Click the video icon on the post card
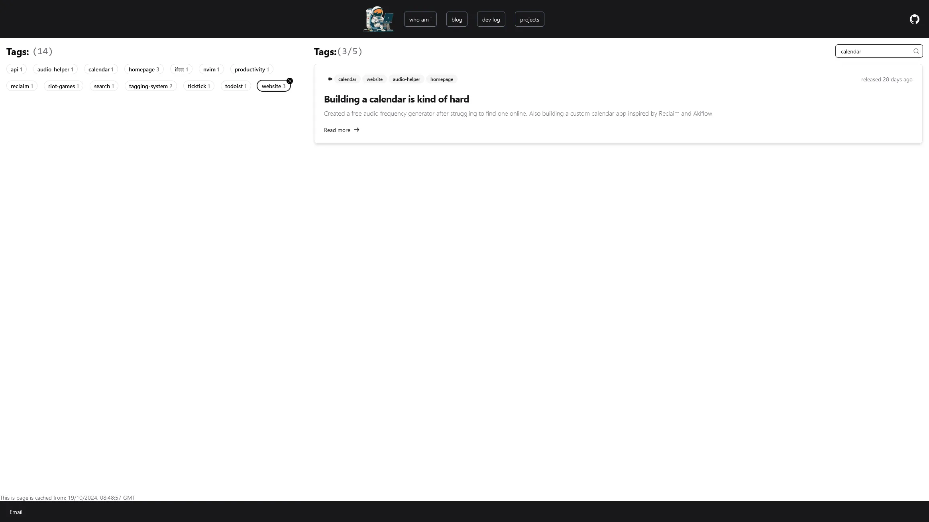 330,79
